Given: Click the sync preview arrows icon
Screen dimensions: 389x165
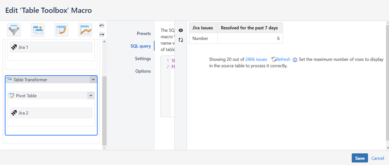Looking at the screenshot, I should (181, 40).
